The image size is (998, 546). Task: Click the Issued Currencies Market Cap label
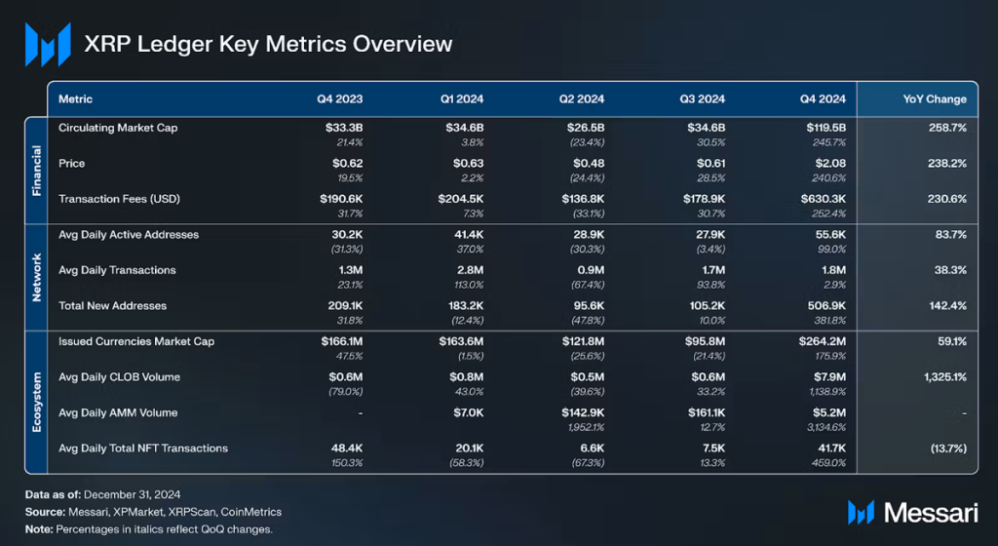(136, 341)
